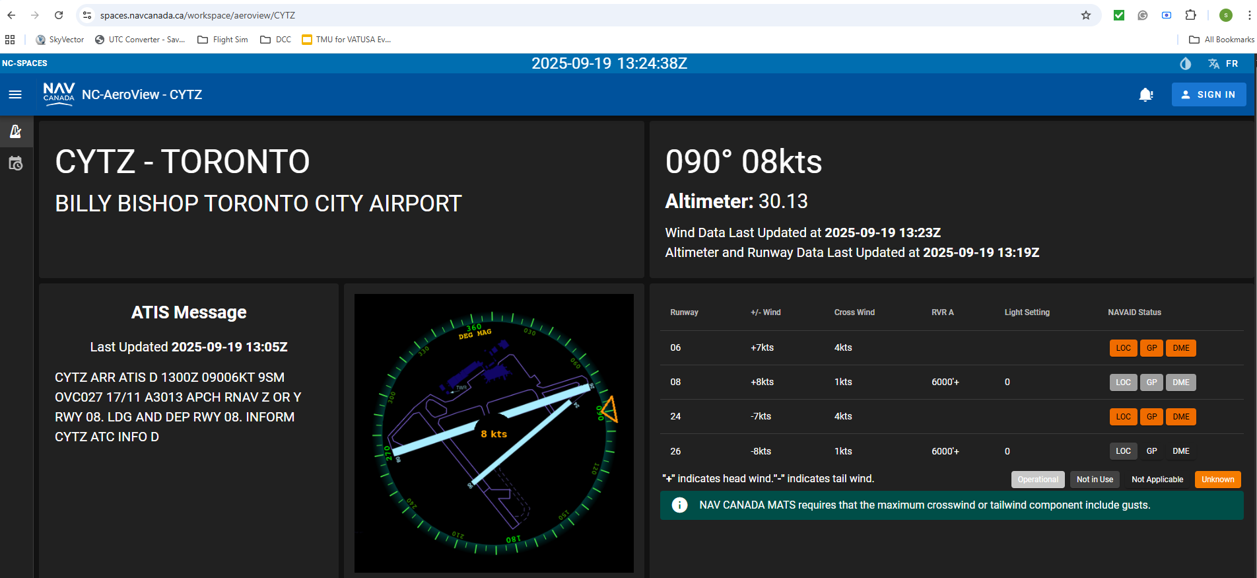Viewport: 1257px width, 578px height.
Task: Click the Light Setting column header
Action: point(1027,312)
